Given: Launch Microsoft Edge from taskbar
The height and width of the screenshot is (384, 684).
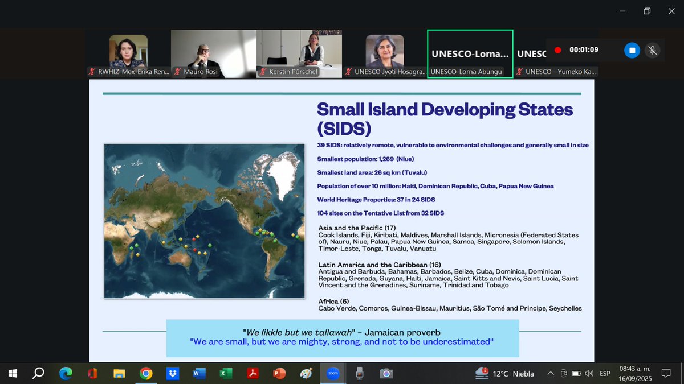Looking at the screenshot, I should click(66, 374).
